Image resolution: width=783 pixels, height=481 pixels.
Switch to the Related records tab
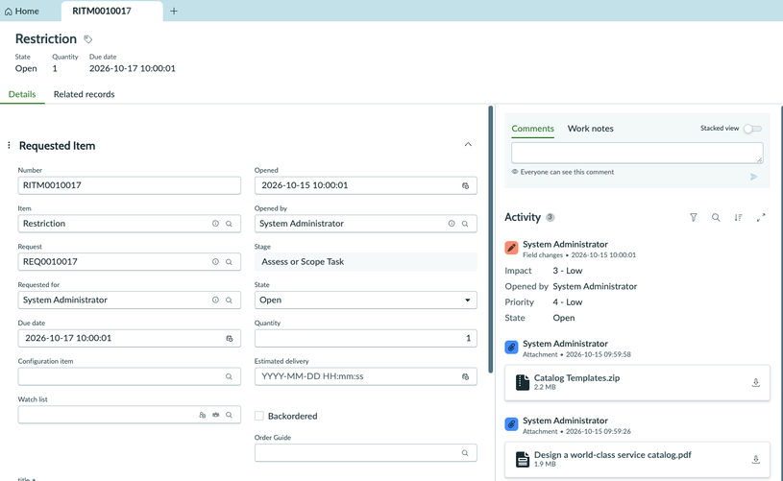coord(84,94)
